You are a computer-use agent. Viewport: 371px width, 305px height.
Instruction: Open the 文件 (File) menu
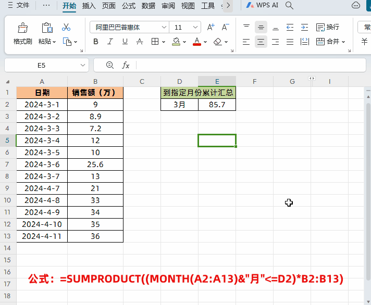click(19, 5)
